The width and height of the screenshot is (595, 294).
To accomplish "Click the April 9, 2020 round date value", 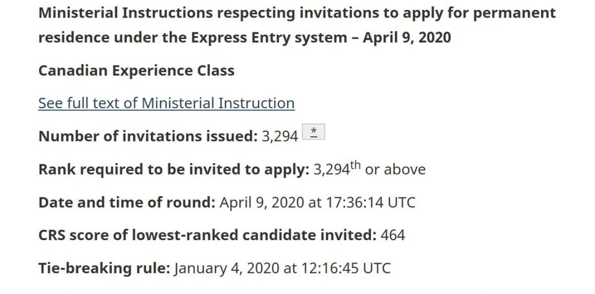I will [262, 202].
